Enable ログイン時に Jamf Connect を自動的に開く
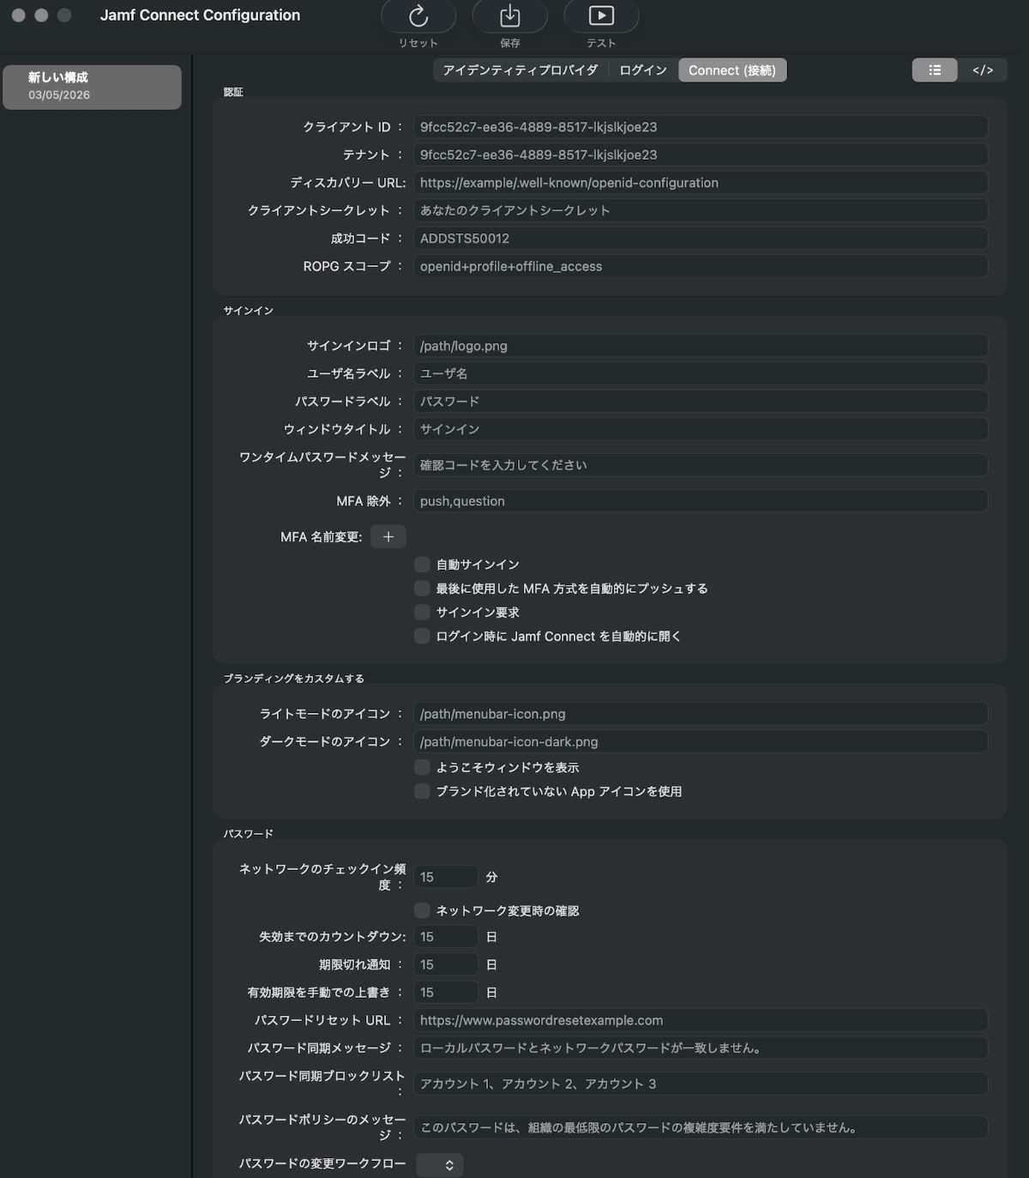The height and width of the screenshot is (1178, 1029). point(421,636)
